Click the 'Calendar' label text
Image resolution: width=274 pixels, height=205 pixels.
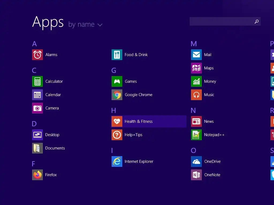pyautogui.click(x=53, y=95)
